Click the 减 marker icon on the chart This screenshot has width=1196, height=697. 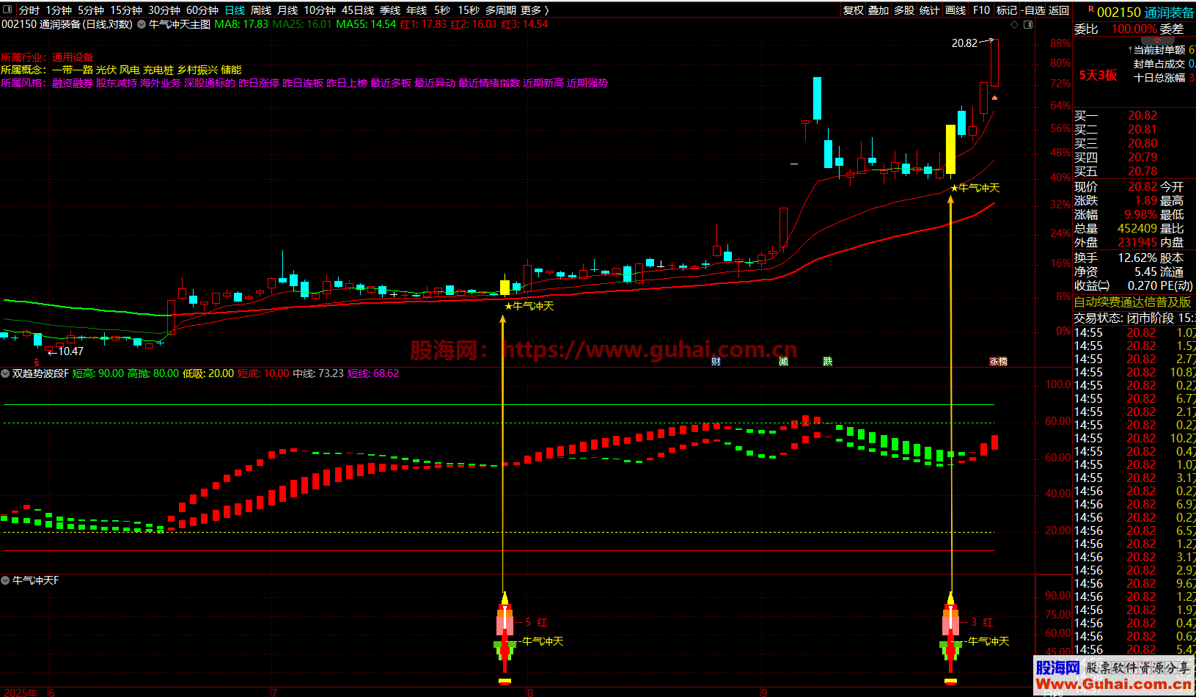pyautogui.click(x=783, y=361)
